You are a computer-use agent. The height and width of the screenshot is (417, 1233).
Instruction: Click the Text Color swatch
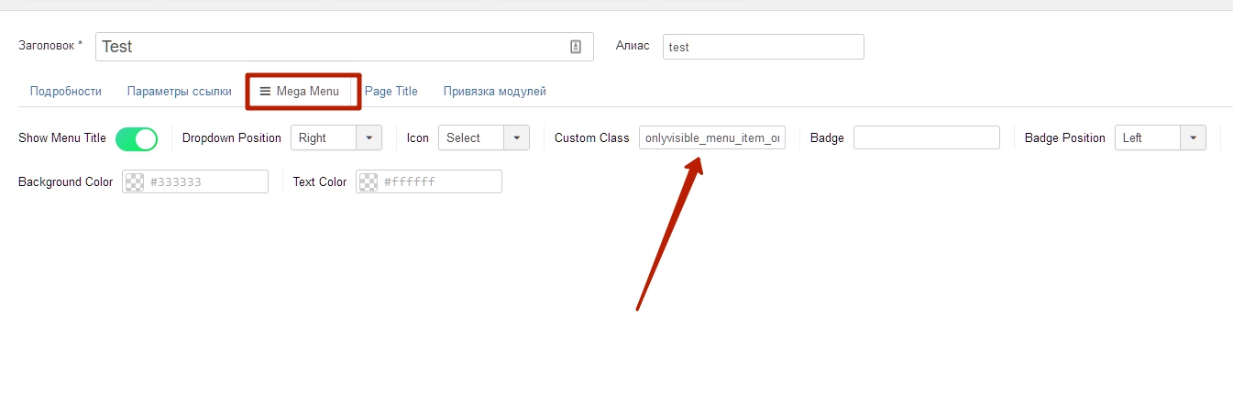(369, 182)
